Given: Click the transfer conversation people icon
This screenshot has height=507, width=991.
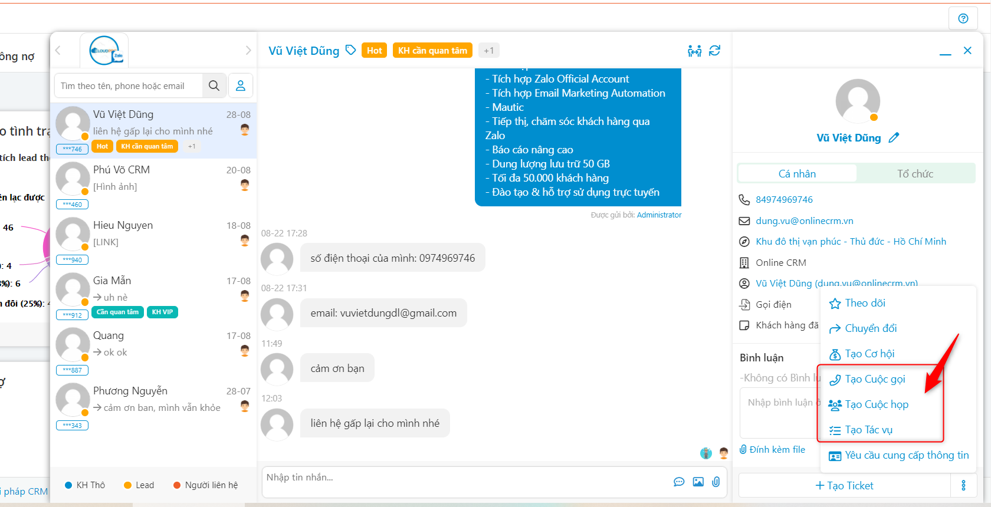Looking at the screenshot, I should coord(695,51).
